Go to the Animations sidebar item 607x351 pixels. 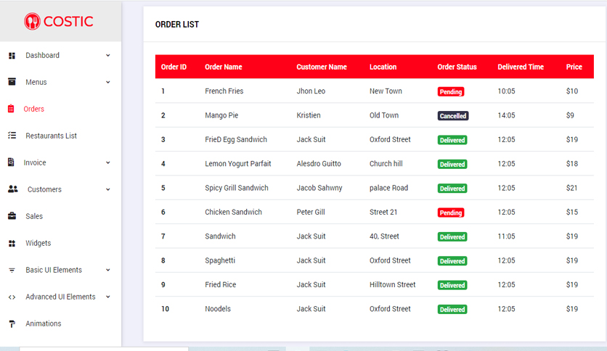pos(44,323)
